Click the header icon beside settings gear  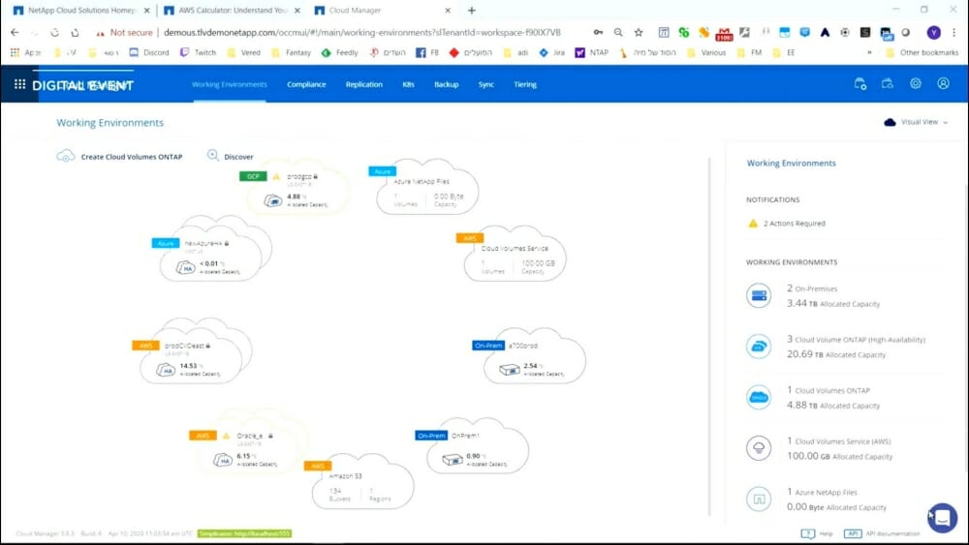pyautogui.click(x=888, y=83)
